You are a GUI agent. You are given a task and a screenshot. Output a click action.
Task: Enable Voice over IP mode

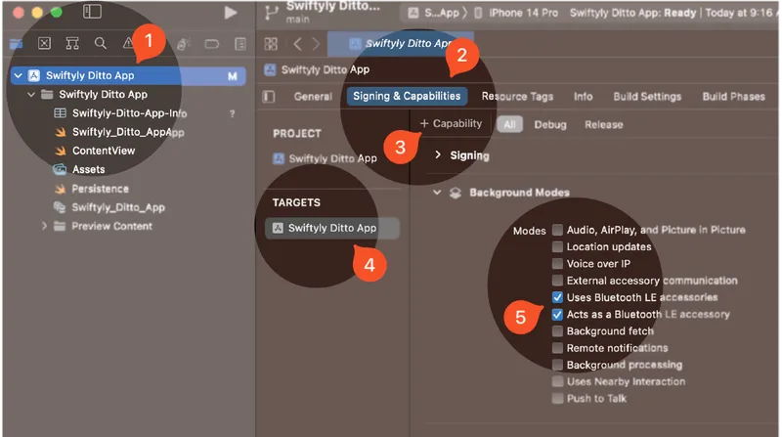(557, 263)
